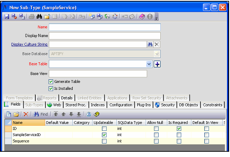Open the Web tab
230x157 pixels.
(54, 105)
